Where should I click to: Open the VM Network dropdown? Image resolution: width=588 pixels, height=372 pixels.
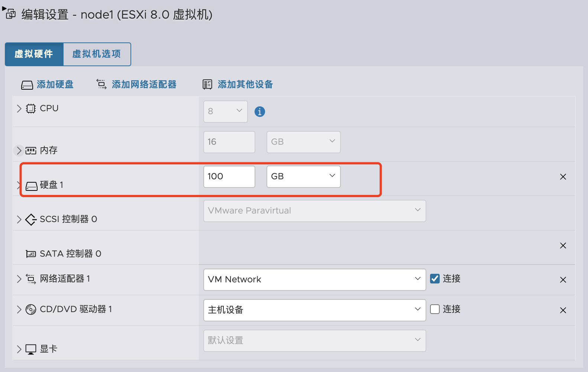tap(314, 279)
